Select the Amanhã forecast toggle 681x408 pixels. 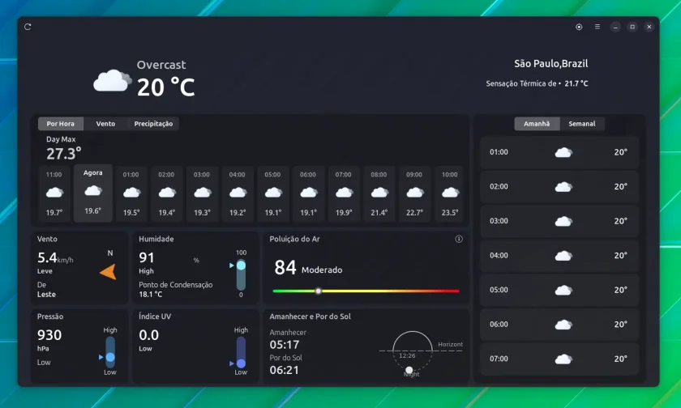point(537,124)
